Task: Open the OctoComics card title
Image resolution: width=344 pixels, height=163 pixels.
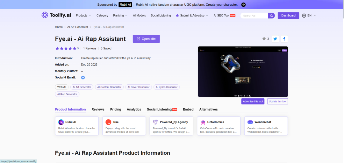Action: tap(216, 122)
